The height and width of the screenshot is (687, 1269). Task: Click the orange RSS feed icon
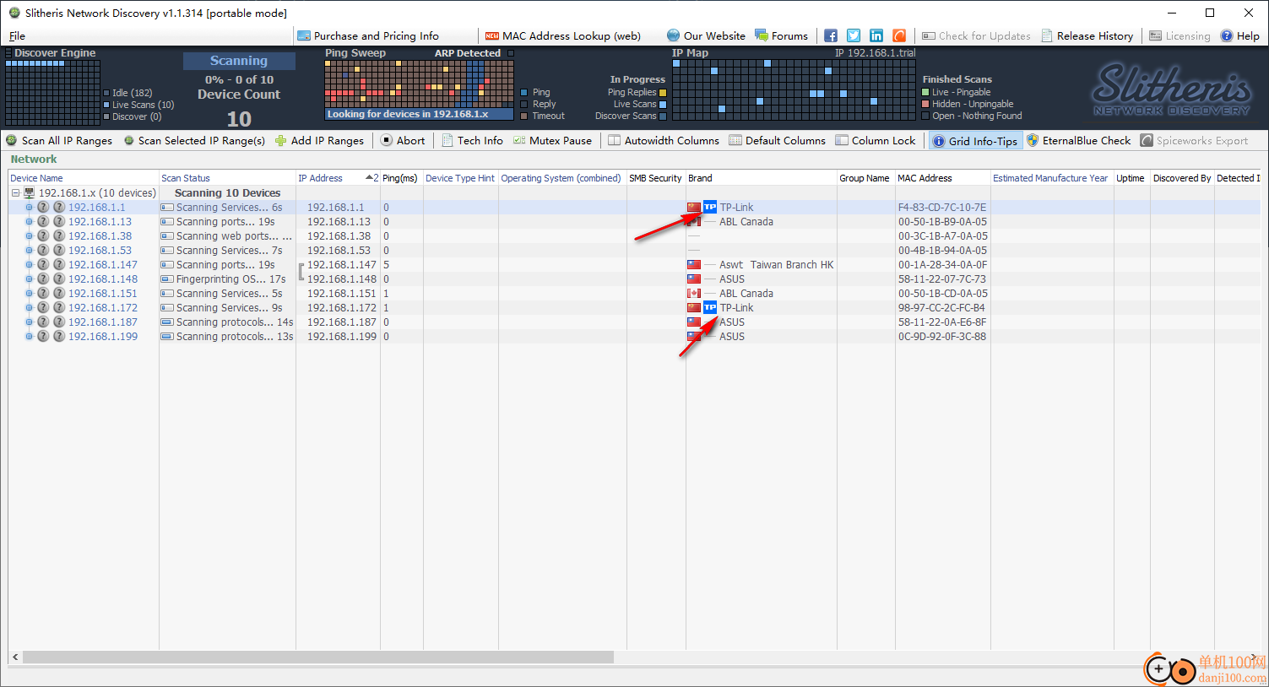899,35
